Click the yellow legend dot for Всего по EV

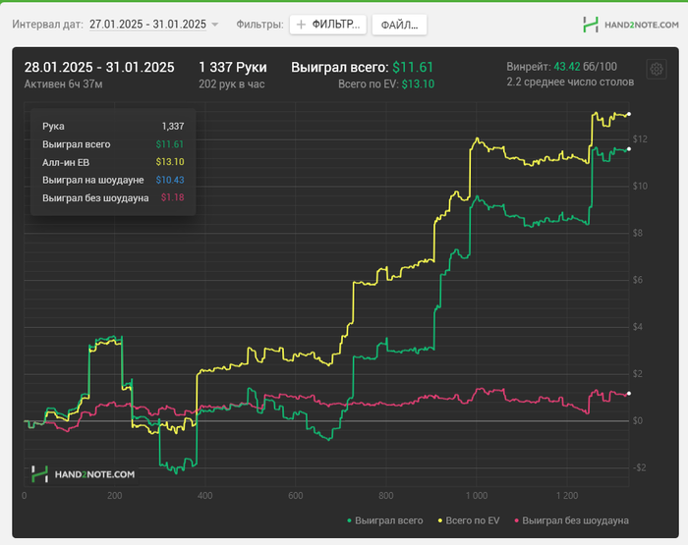coord(440,520)
